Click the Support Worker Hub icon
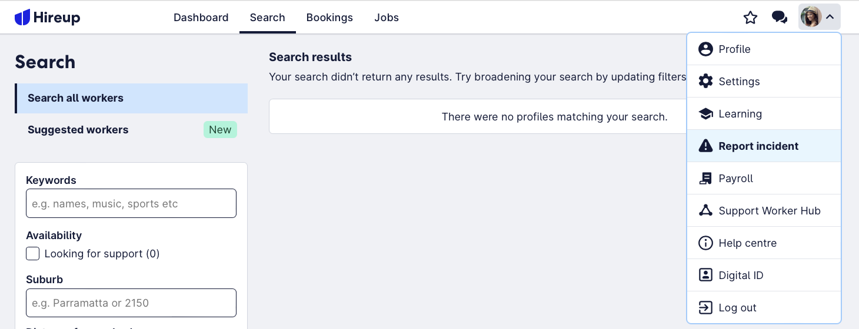The height and width of the screenshot is (329, 859). pos(705,210)
